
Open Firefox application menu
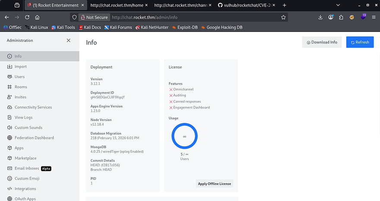[x=374, y=17]
